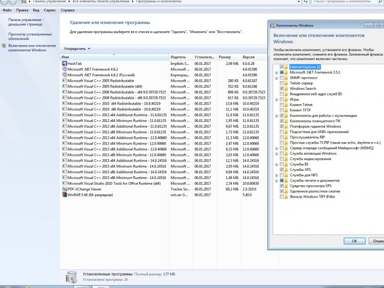Image resolution: width=384 pixels, height=288 pixels.
Task: Uncheck the Компоненты планшетного ПК checkbox
Action: pos(282,121)
